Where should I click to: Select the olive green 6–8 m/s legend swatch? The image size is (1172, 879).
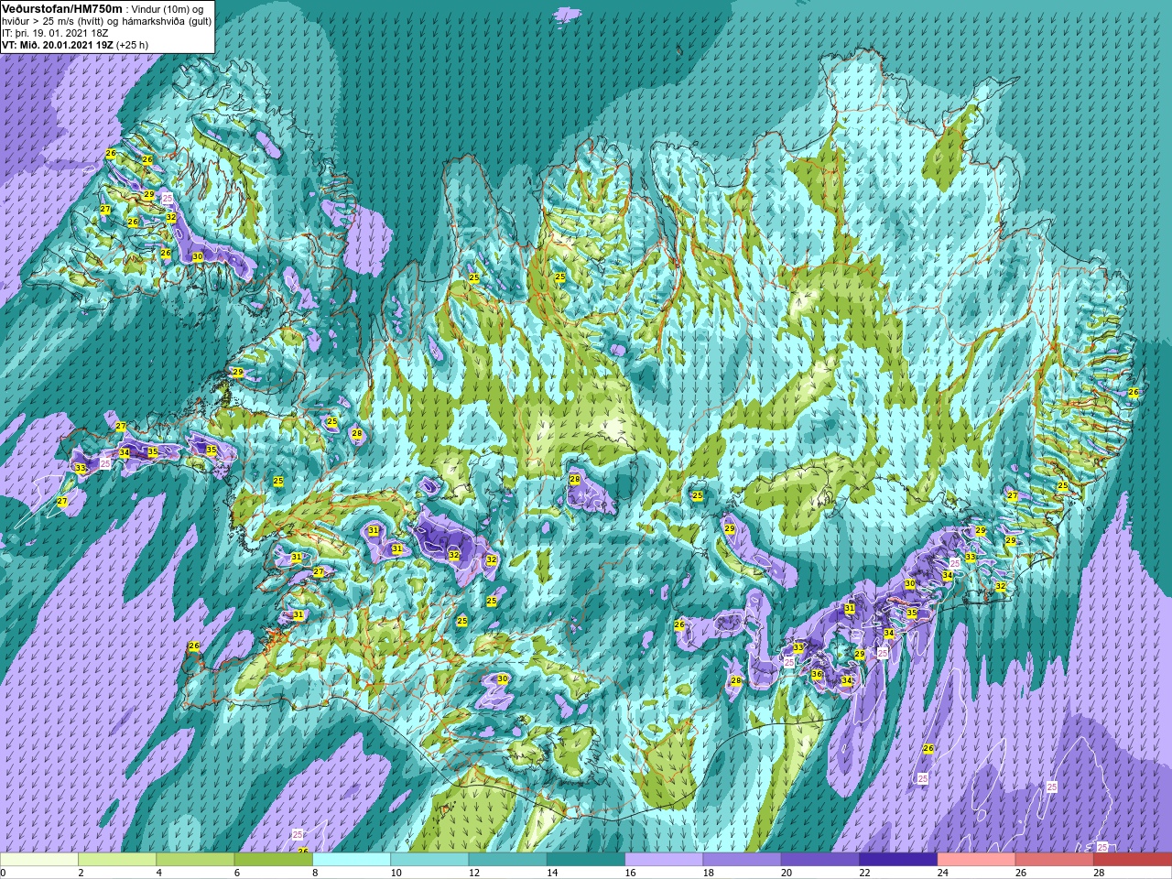click(x=273, y=860)
